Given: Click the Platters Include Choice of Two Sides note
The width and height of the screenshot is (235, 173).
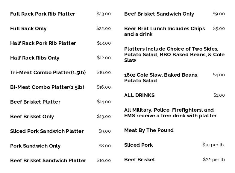Looking at the screenshot, I should [174, 54].
